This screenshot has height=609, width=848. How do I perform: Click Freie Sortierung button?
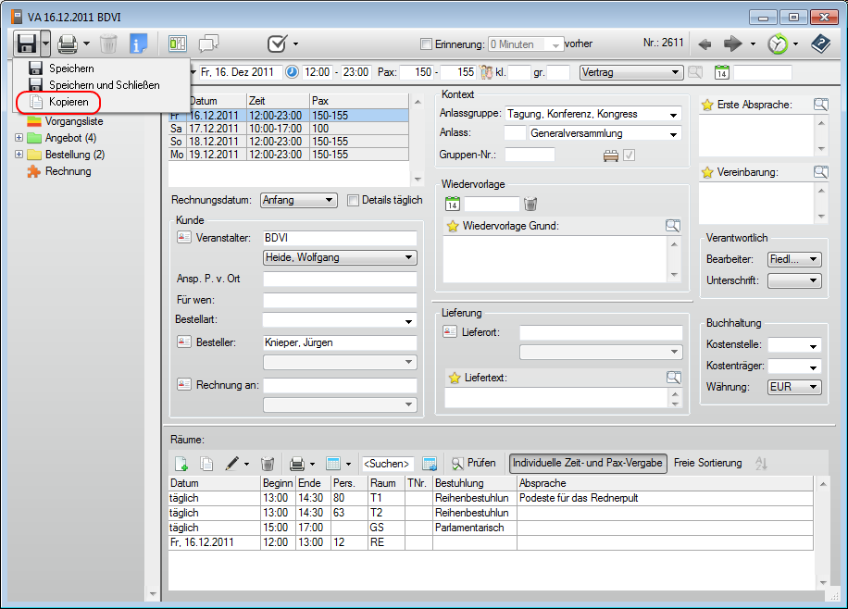(707, 463)
